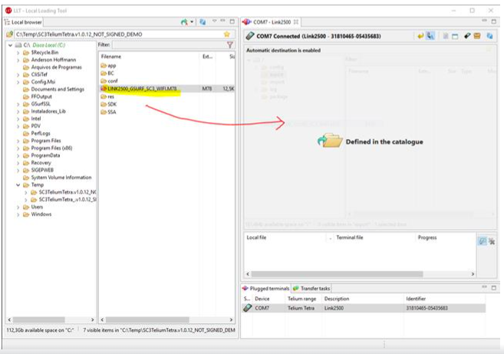Click the package icon in the COM7 toolbar
Viewport: 504px width, 354px height.
pos(477,36)
